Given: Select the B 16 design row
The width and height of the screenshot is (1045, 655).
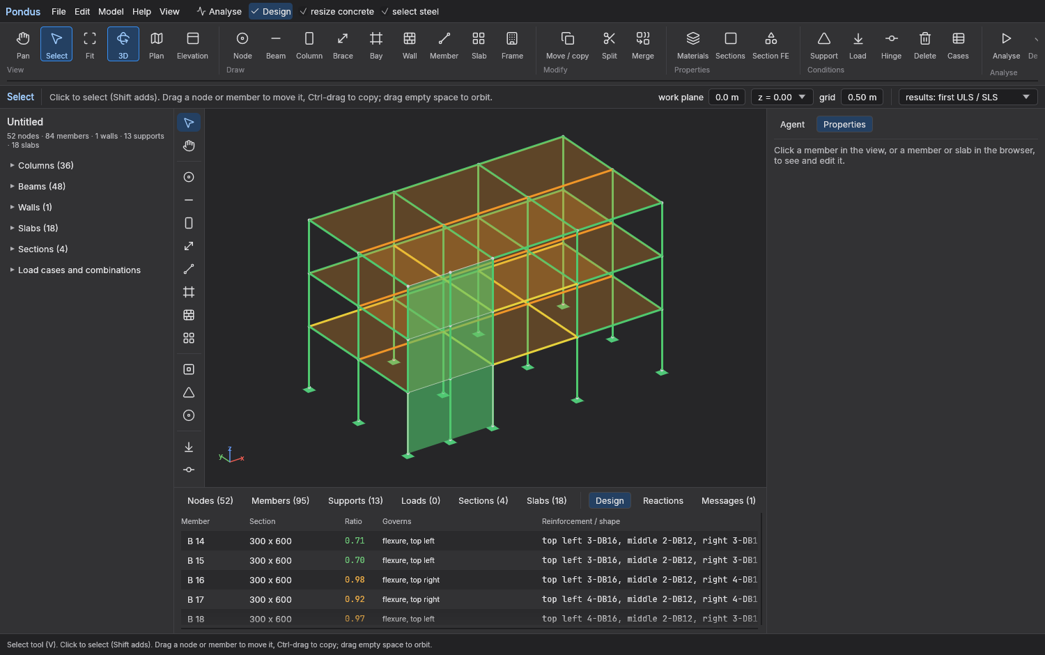Looking at the screenshot, I should (x=470, y=580).
